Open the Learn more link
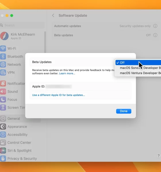The height and width of the screenshot is (172, 161). (x=67, y=73)
